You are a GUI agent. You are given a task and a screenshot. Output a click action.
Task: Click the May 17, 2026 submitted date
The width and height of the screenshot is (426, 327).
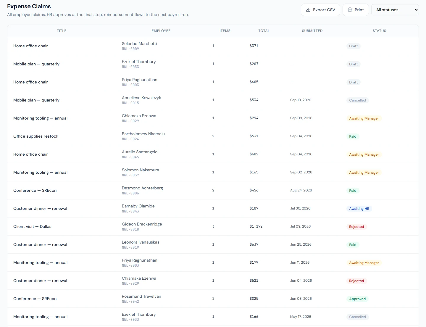point(301,317)
